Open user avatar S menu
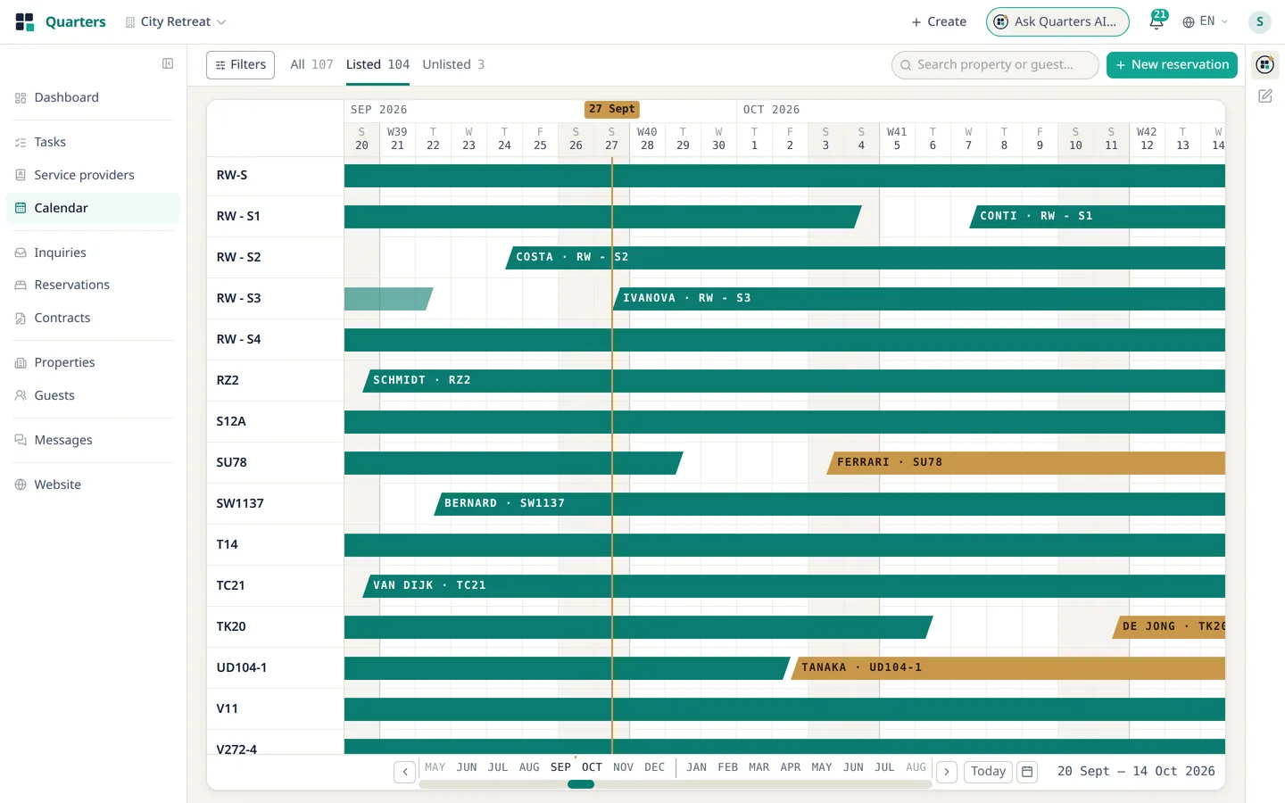This screenshot has width=1285, height=803. coord(1259,21)
